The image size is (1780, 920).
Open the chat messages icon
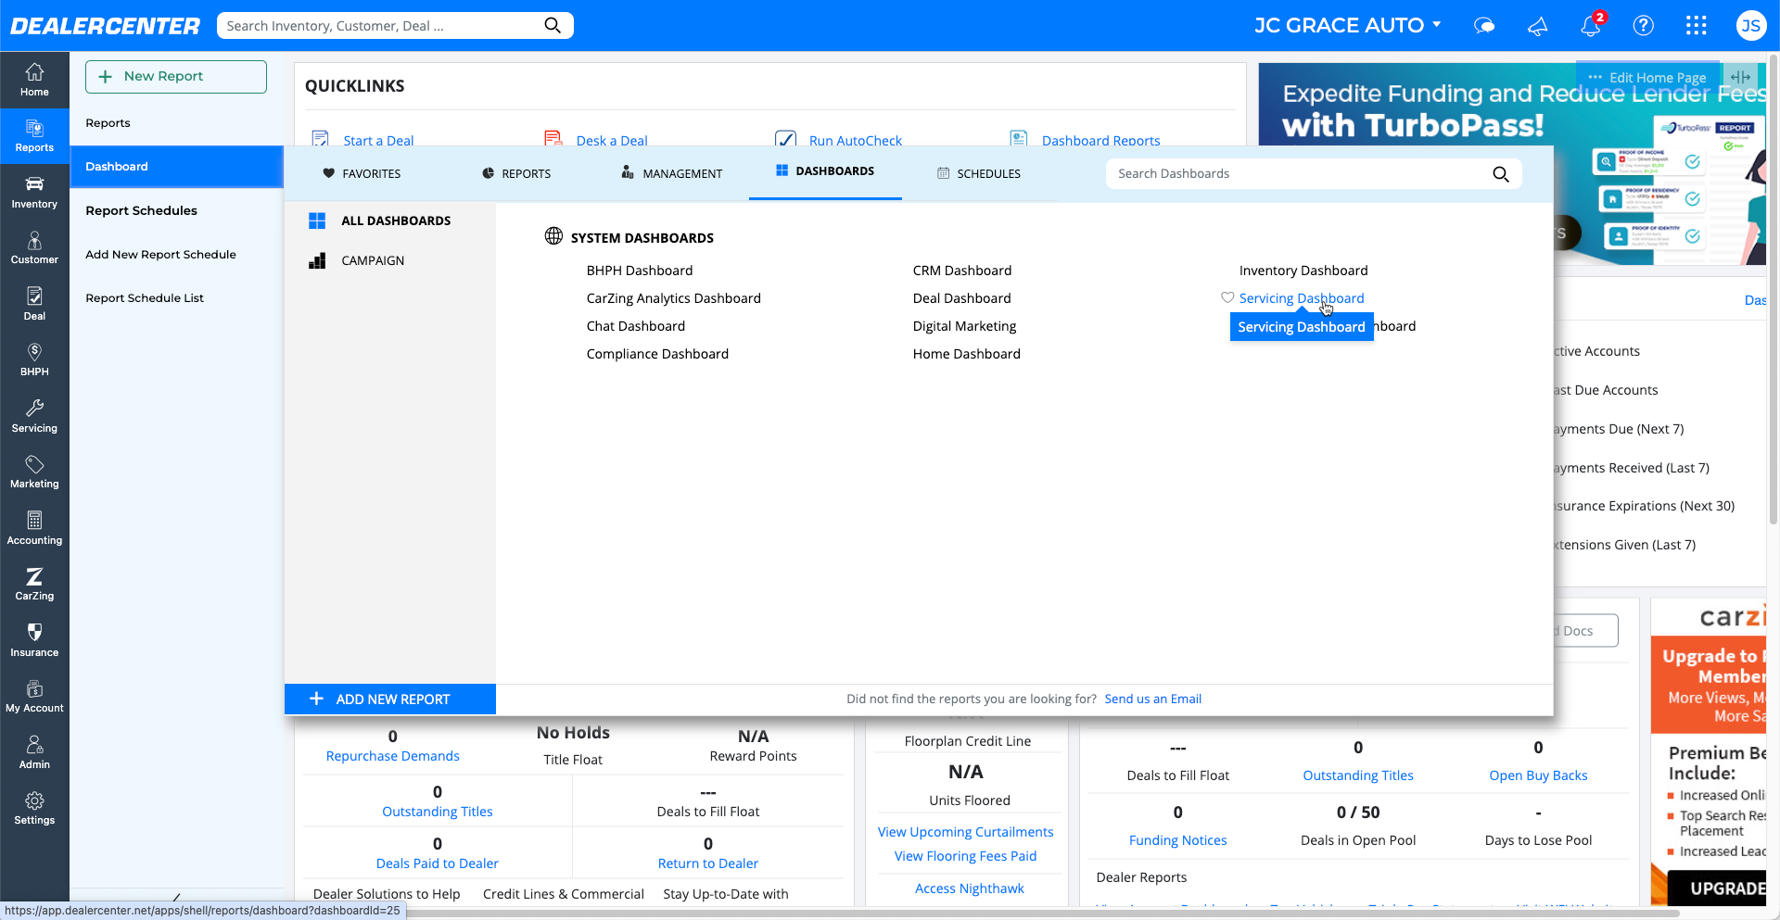coord(1484,25)
